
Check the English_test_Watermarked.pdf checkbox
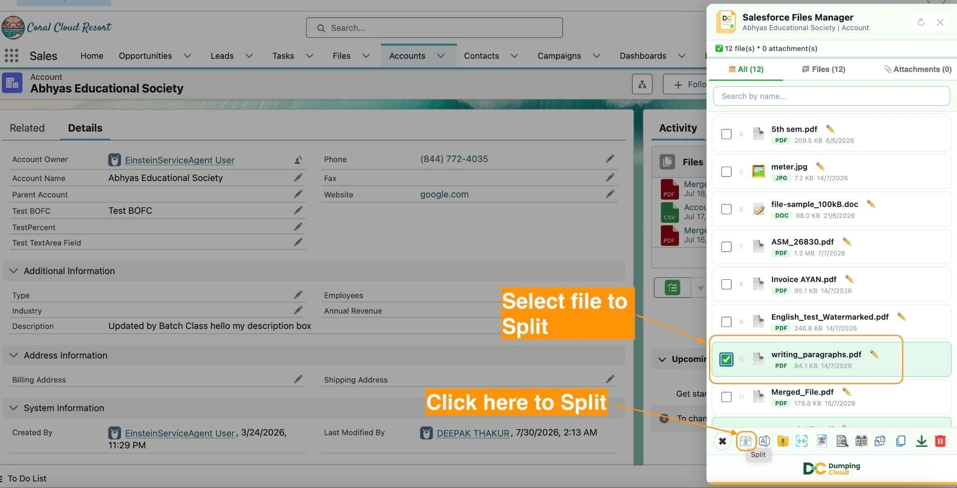tap(726, 322)
